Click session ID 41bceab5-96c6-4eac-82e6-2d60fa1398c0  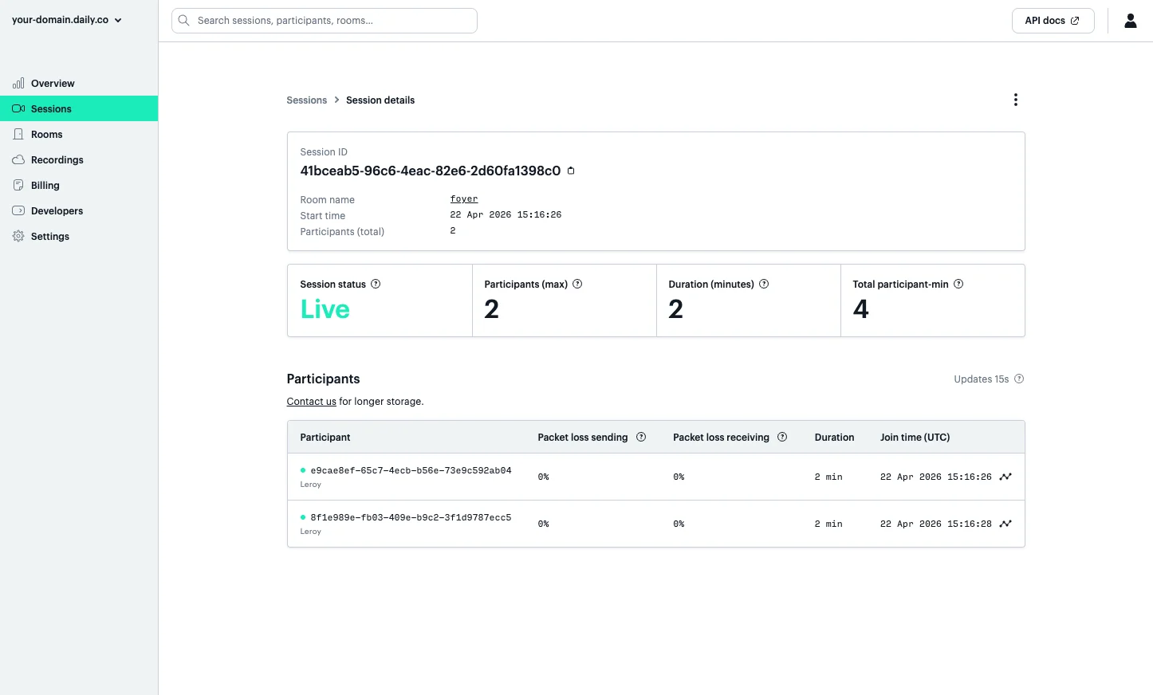(431, 171)
